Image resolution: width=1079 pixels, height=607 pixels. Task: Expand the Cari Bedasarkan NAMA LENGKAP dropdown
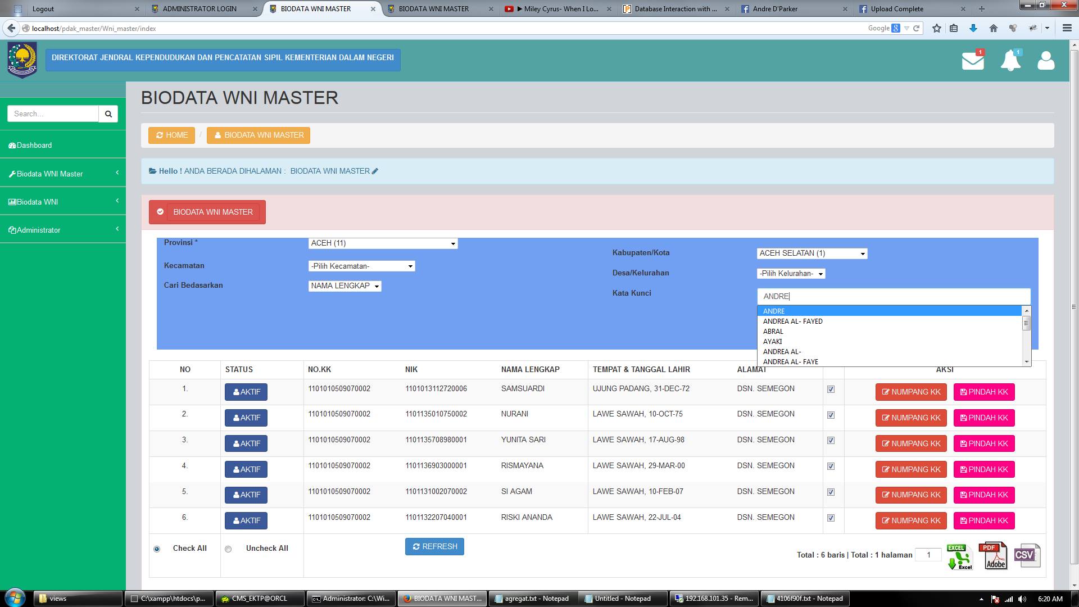tap(344, 286)
